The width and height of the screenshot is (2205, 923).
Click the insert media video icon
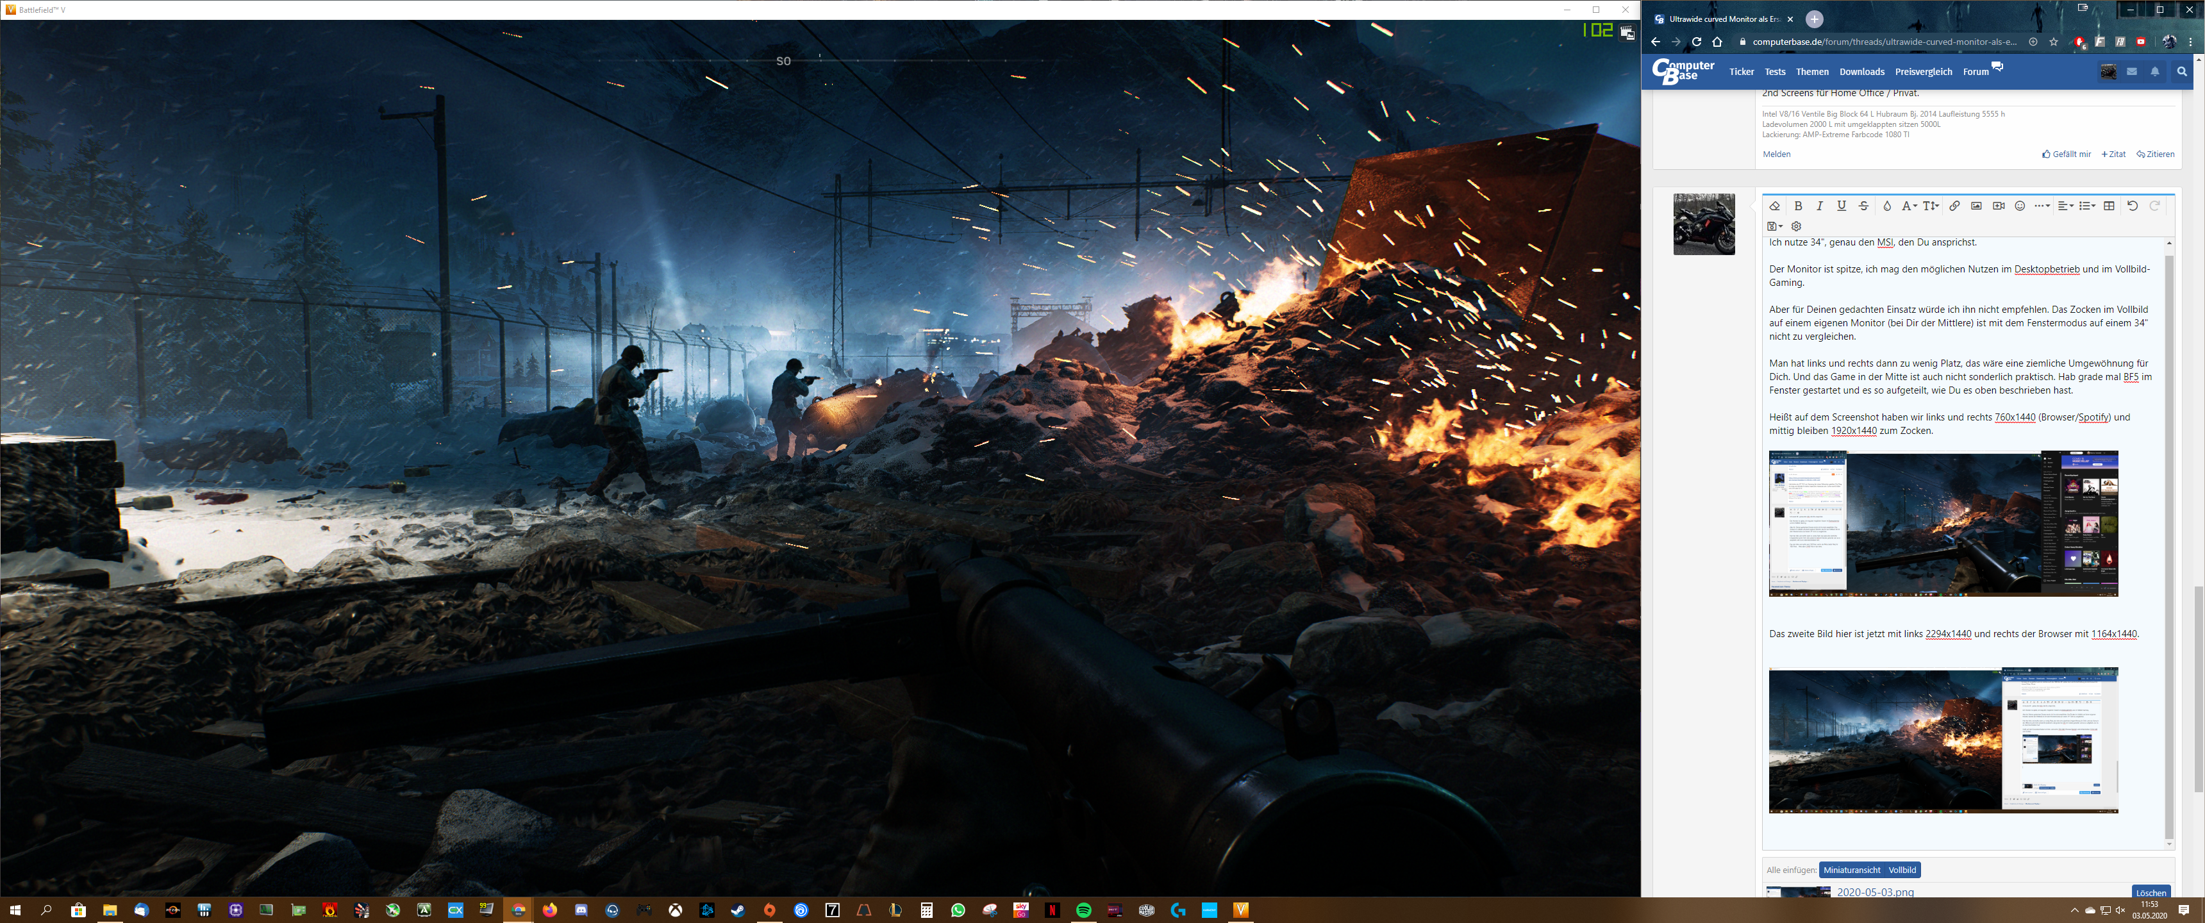[1999, 206]
